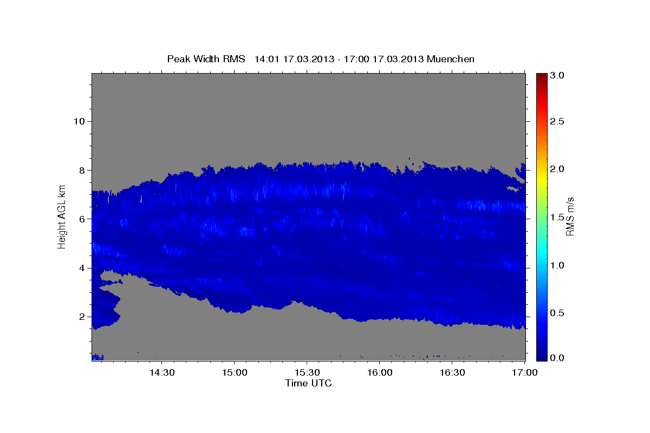Click the colorbar value 3.0
Viewport: 650px width, 433px height.
(x=557, y=76)
